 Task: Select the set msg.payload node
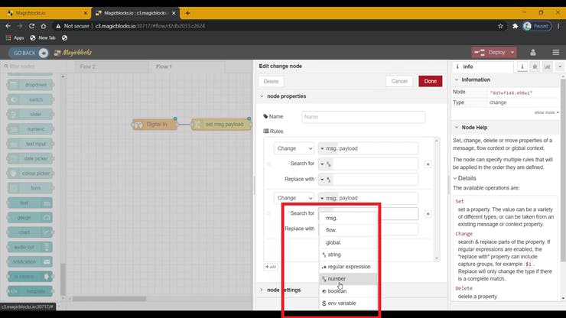(x=221, y=124)
